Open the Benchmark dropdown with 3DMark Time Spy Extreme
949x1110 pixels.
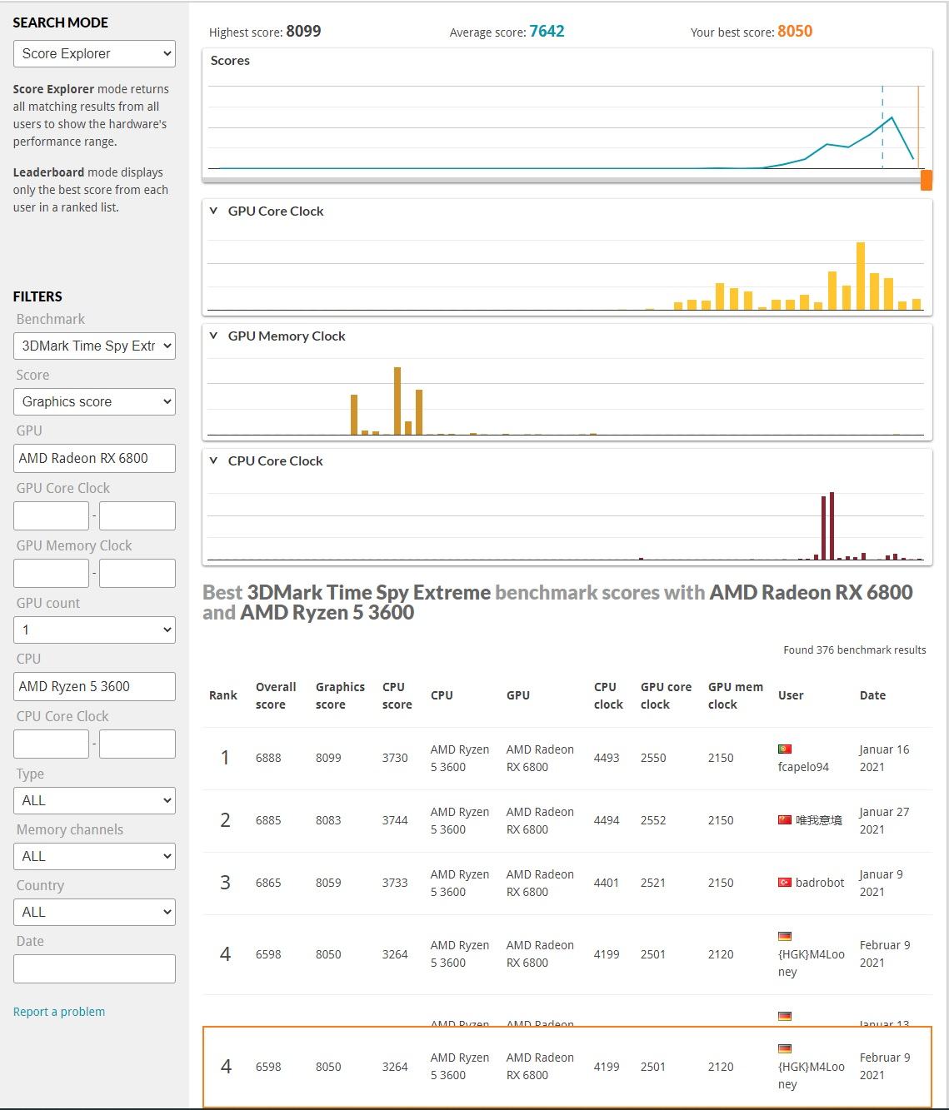tap(94, 346)
